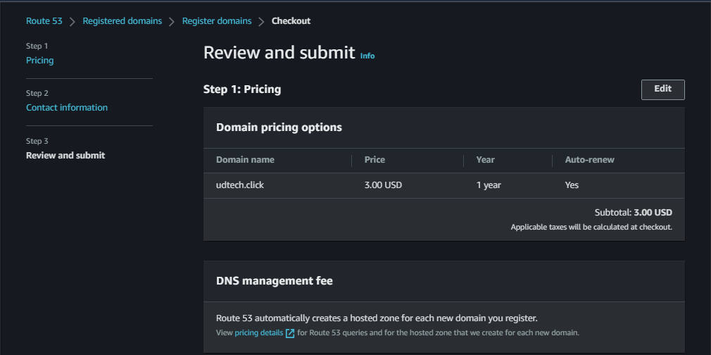
Task: Click the Auto-renew column header
Action: tap(589, 160)
